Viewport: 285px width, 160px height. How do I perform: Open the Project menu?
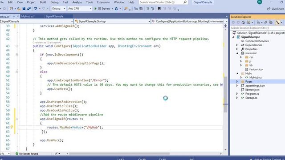31,2
